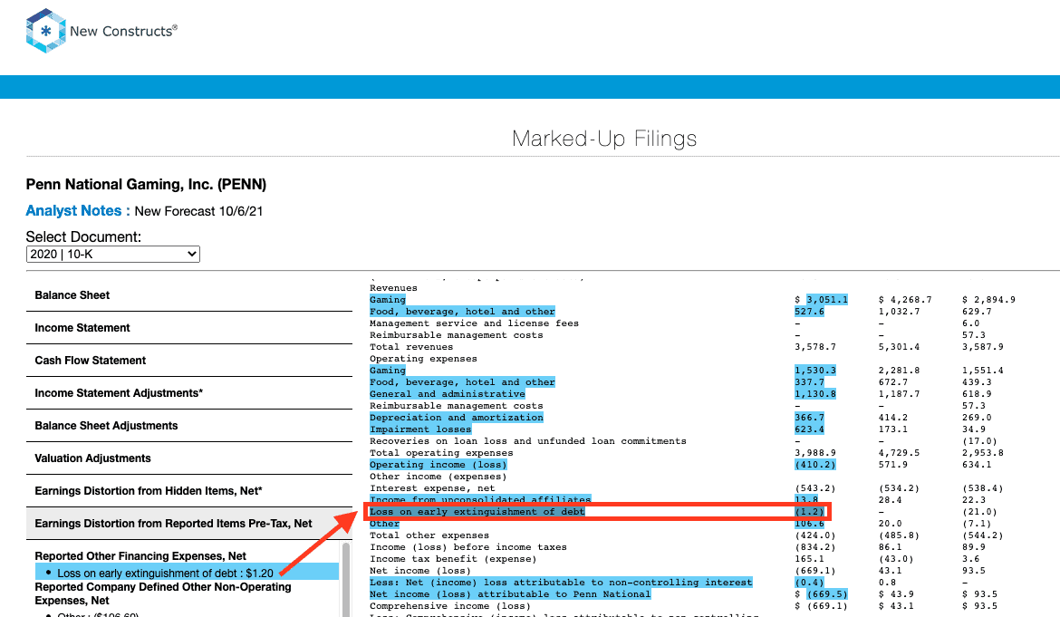Click the left panel scrollbar
The image size is (1060, 617).
click(346, 579)
